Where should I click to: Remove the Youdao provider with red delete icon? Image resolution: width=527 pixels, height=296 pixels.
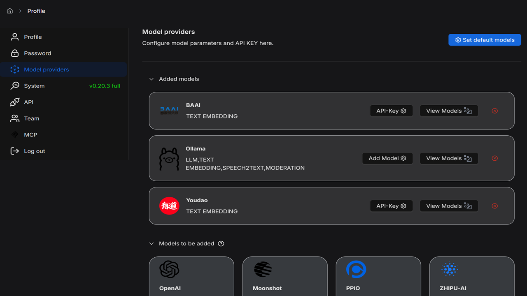coord(495,206)
